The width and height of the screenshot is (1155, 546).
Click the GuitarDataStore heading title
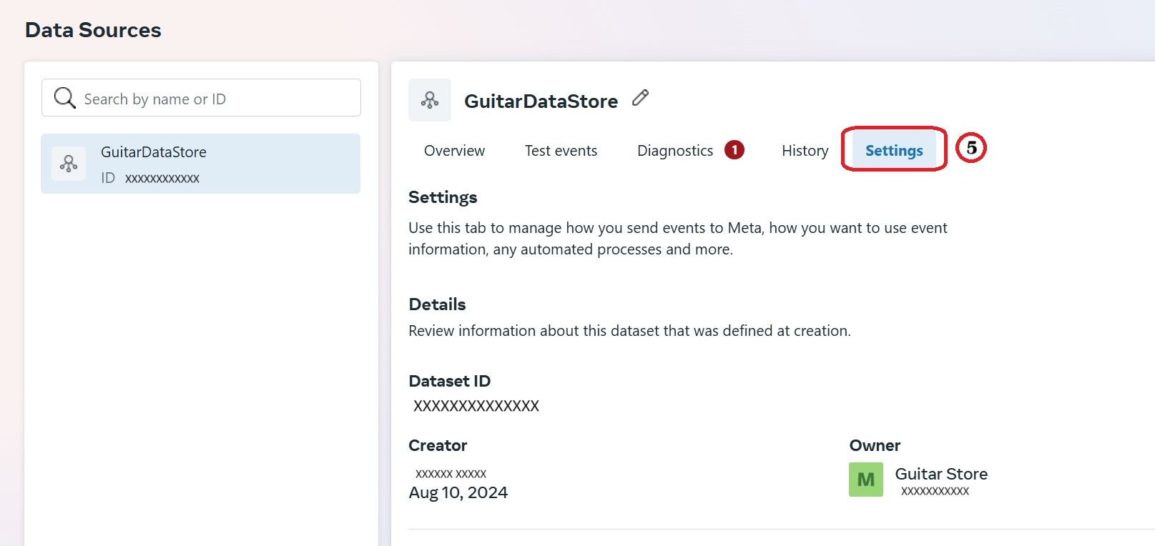541,101
